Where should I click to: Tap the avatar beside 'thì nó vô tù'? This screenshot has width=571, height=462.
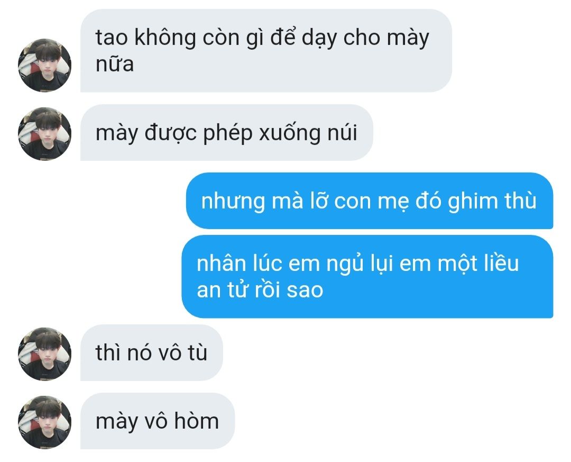(44, 354)
